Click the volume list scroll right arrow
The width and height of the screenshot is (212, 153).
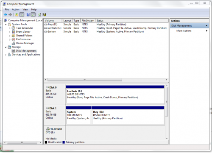167,80
